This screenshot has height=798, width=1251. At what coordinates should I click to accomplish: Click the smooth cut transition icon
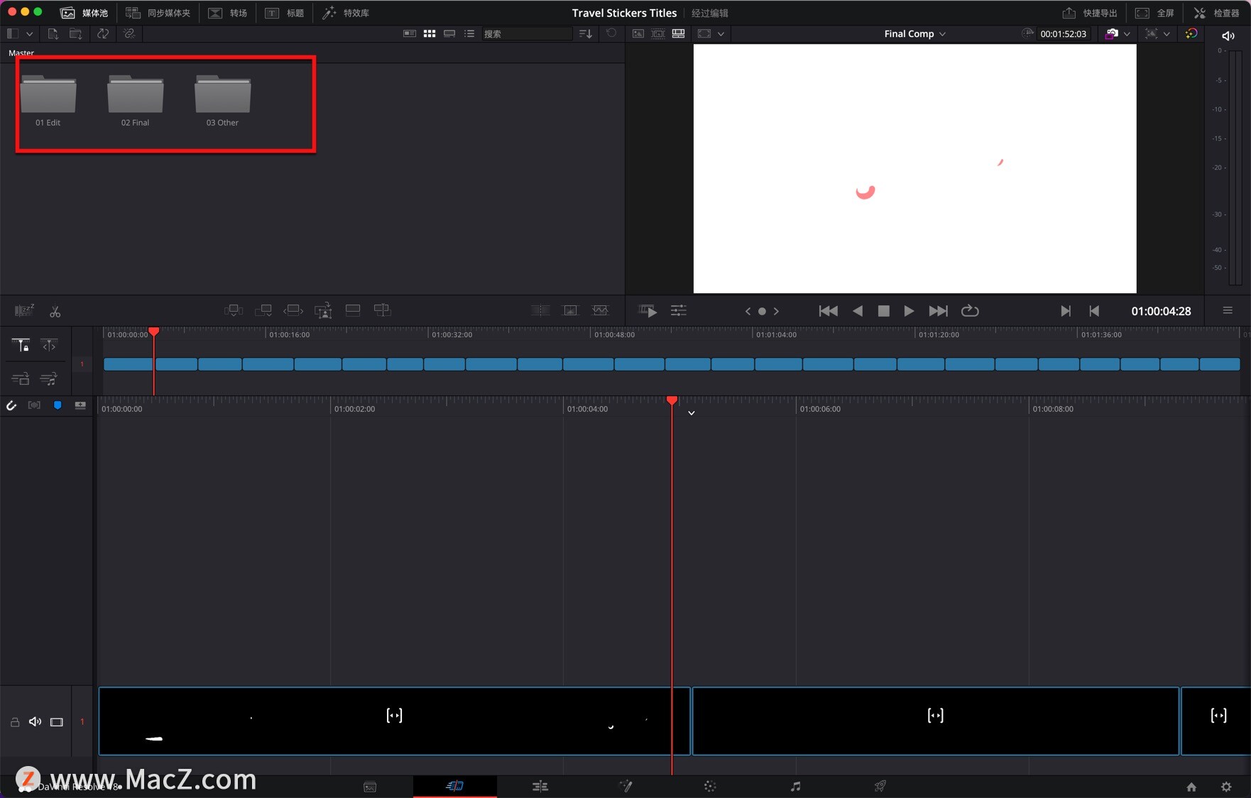point(600,310)
